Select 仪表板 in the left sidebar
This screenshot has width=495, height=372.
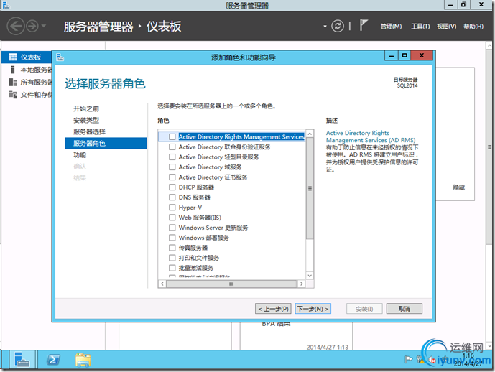pos(27,57)
